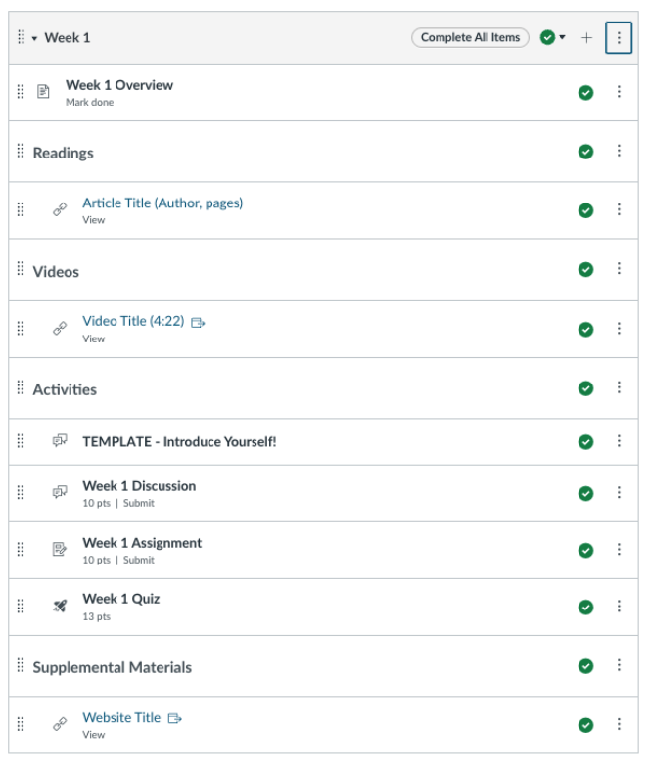
Task: Open TEMPLATE - Introduce Yourself! discussion
Action: coord(179,442)
